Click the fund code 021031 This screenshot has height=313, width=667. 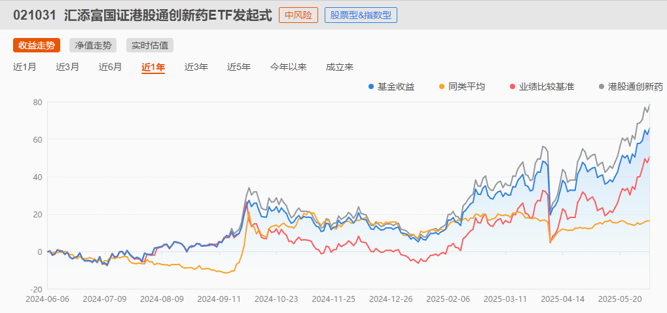point(35,15)
